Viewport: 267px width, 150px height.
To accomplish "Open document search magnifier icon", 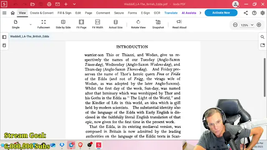I will pos(262,37).
